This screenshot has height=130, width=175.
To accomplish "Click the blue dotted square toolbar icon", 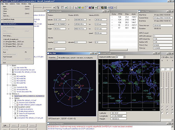I will [x=86, y=8].
